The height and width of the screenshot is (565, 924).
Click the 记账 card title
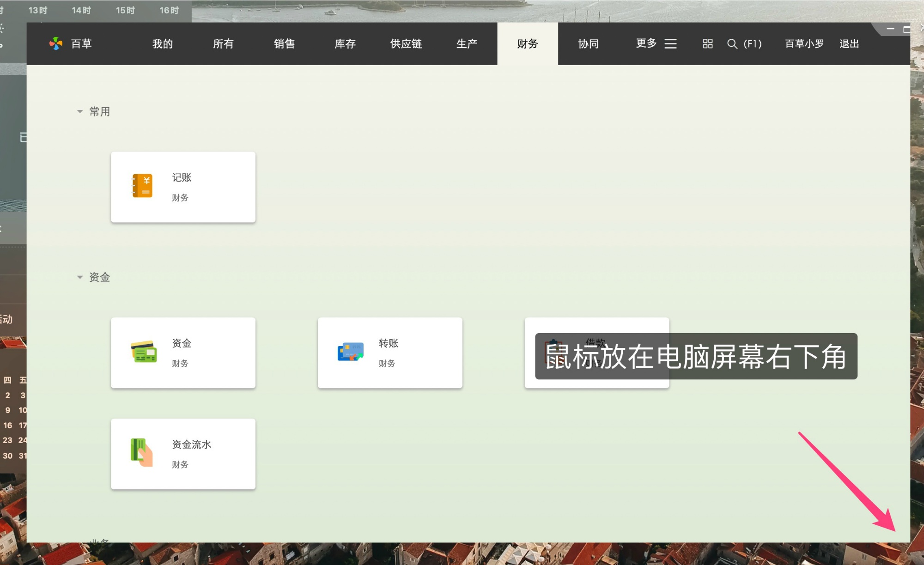182,177
